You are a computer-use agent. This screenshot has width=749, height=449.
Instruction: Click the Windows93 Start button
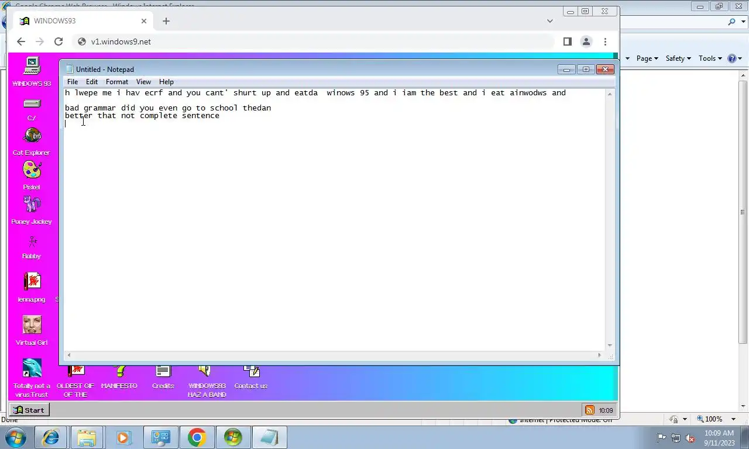click(x=29, y=410)
